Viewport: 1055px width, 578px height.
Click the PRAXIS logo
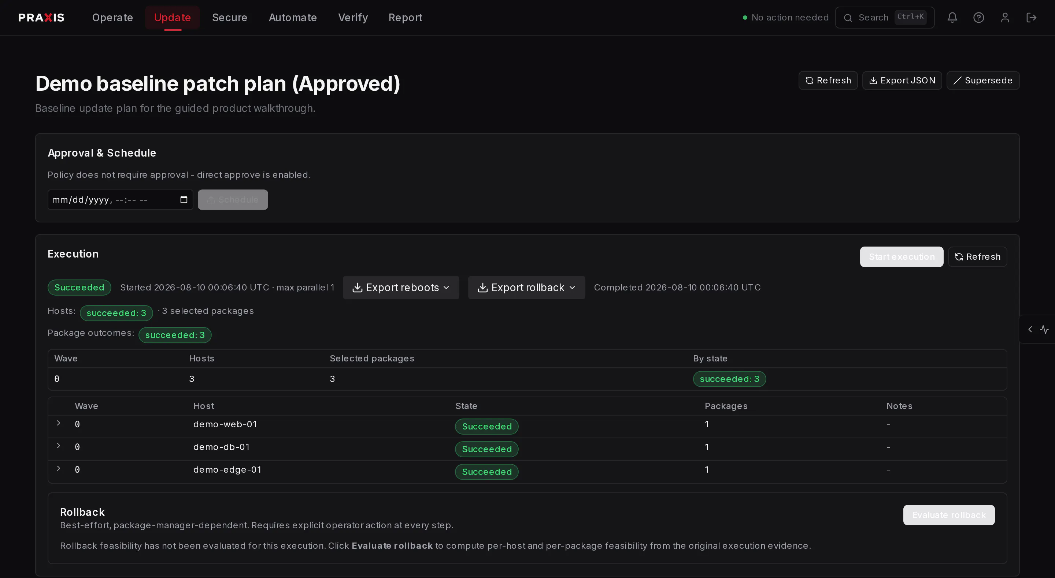coord(41,18)
